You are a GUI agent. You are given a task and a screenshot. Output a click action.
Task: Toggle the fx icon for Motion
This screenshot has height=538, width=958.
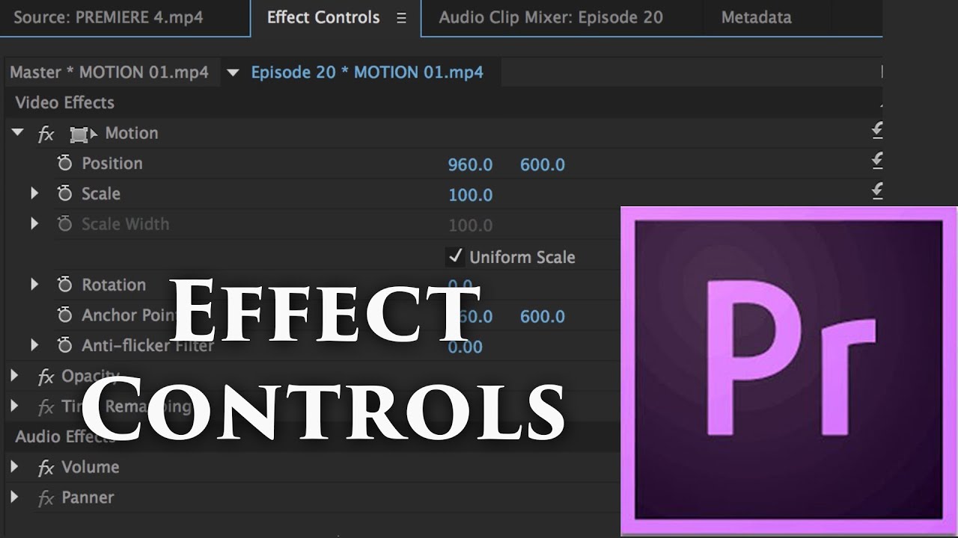coord(46,134)
